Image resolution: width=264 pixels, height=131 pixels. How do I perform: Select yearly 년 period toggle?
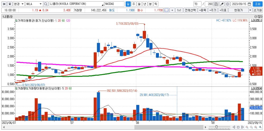pos(145,4)
